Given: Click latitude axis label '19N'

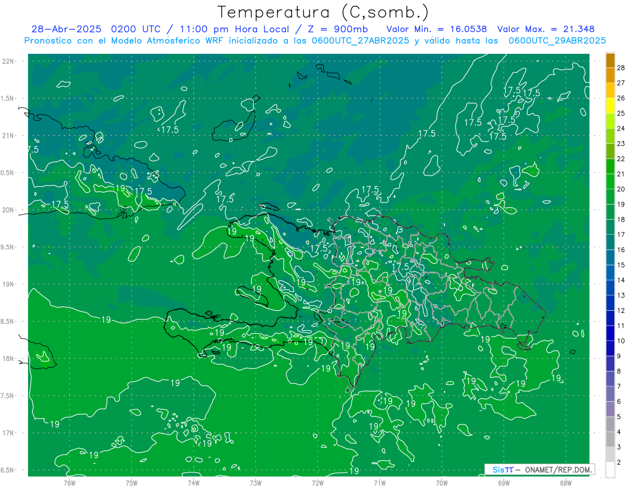Looking at the screenshot, I should point(8,284).
